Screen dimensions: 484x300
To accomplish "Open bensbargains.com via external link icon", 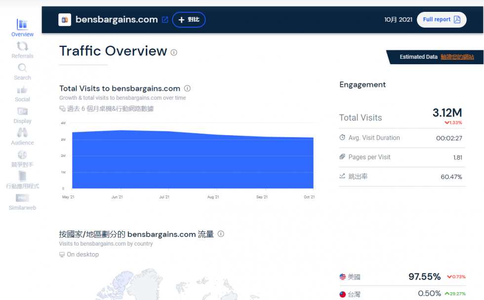I will 165,20.
